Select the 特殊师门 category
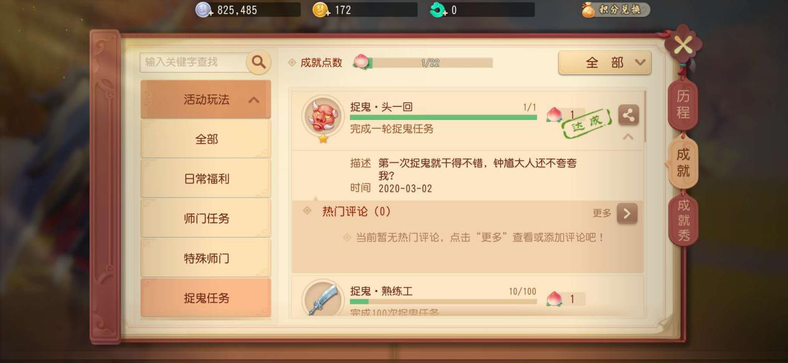 206,258
